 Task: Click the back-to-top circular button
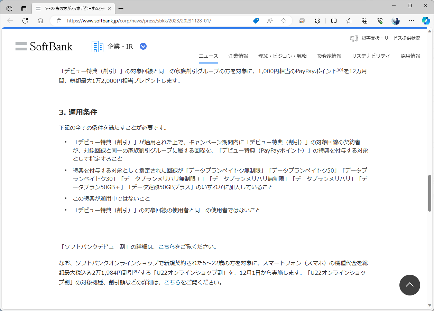(409, 285)
